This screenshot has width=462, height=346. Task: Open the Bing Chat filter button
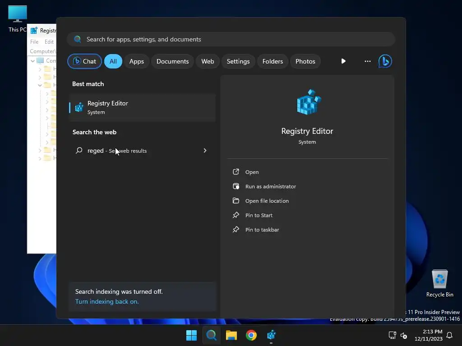pos(84,61)
